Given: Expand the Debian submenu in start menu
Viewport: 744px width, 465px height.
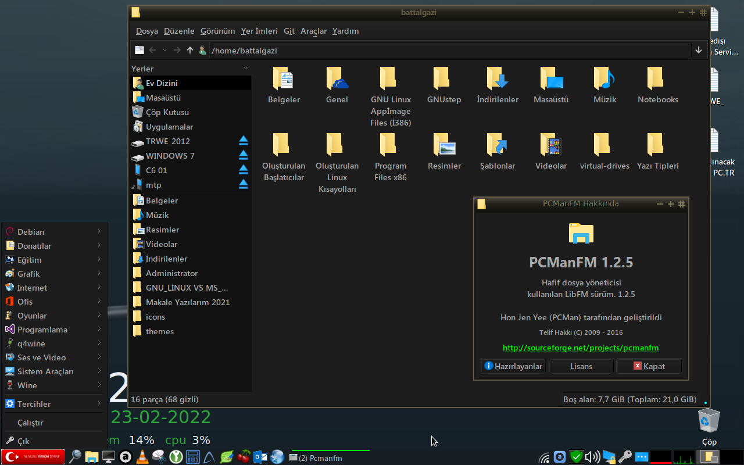Looking at the screenshot, I should [x=54, y=232].
